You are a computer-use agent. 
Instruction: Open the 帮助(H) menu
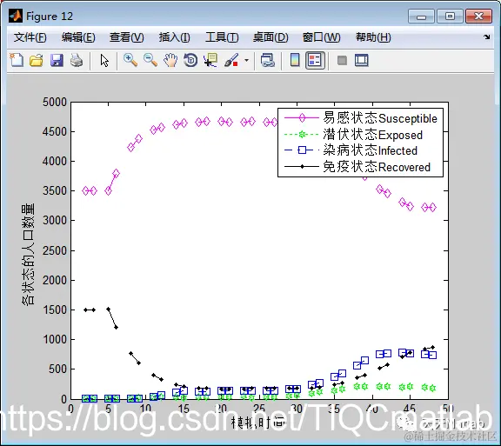point(373,37)
